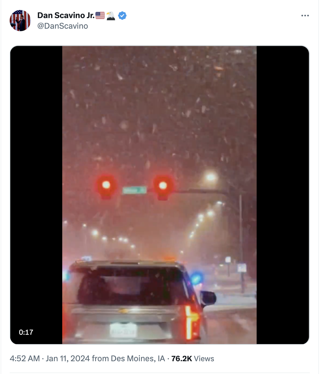Click the American flag emoji in the name
The image size is (322, 374).
point(100,15)
